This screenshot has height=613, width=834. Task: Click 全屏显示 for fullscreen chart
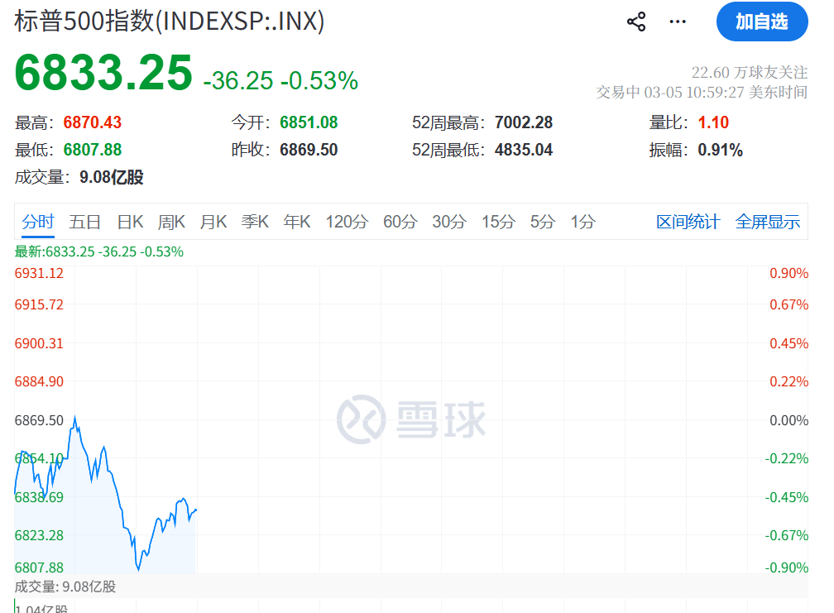pos(767,222)
